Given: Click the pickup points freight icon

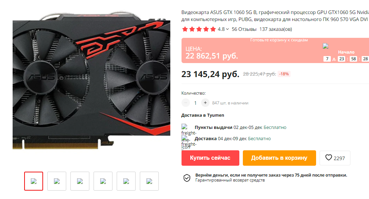Looking at the screenshot, I should click(x=184, y=127).
